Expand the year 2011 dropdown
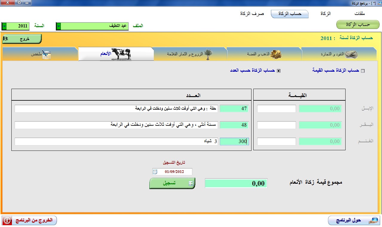 pos(4,26)
